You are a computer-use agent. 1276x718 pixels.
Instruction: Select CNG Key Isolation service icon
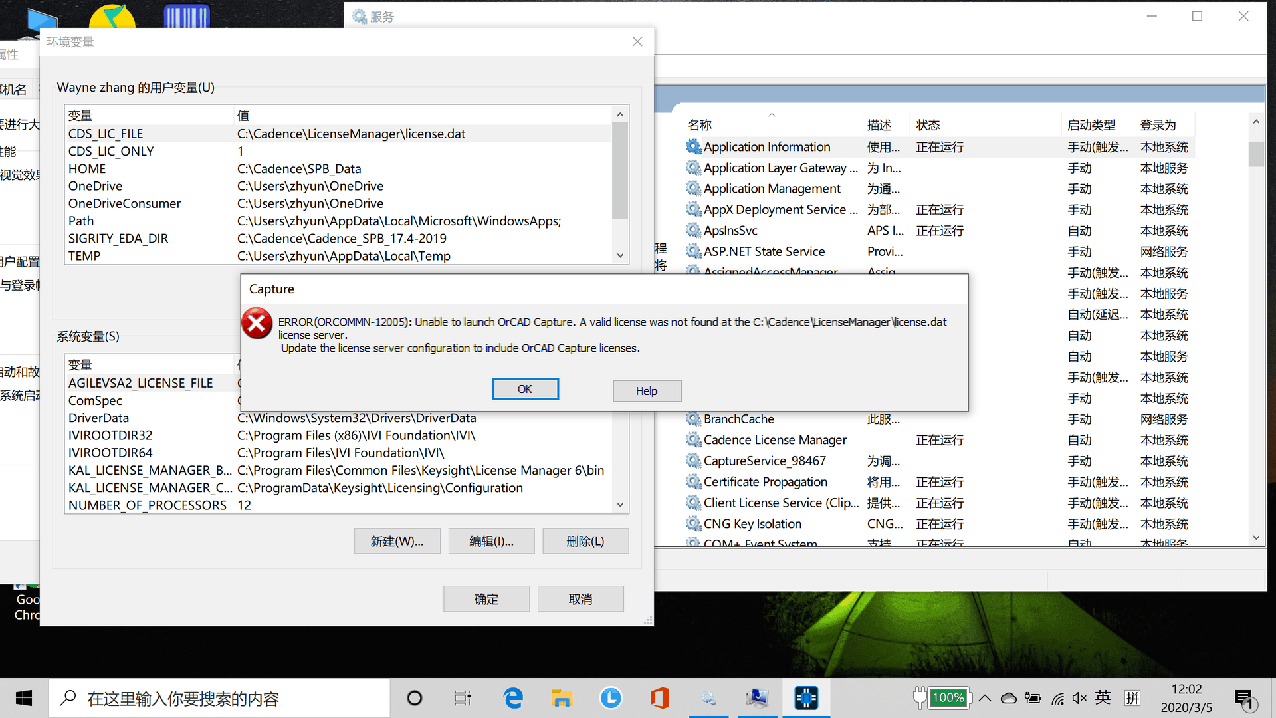693,523
